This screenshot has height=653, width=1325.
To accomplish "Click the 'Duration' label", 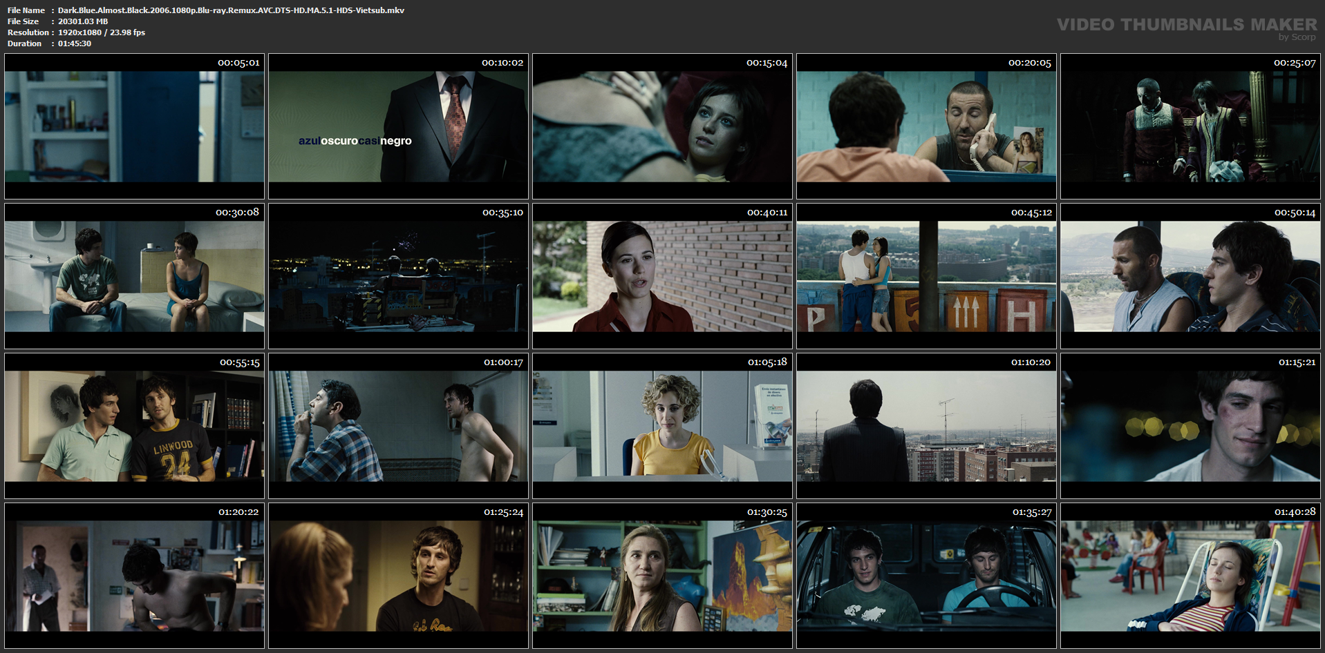I will 25,43.
